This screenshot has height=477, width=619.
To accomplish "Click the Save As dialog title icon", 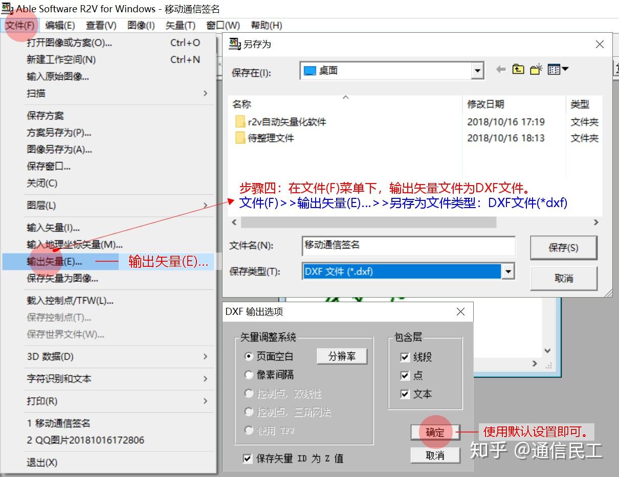I will click(234, 44).
